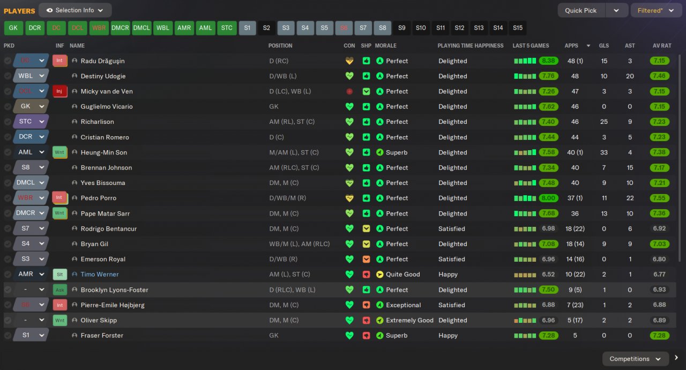Click Radu Drăgușin's condition heart icon

pyautogui.click(x=349, y=61)
